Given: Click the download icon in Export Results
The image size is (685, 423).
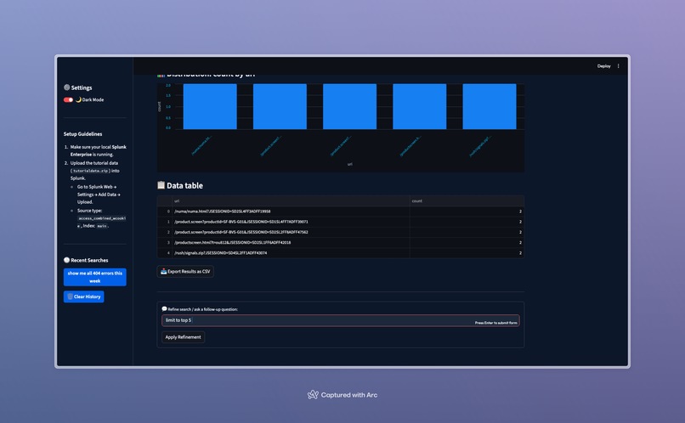Looking at the screenshot, I should coord(163,271).
